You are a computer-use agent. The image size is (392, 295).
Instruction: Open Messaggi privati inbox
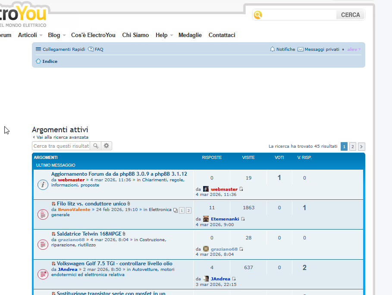[318, 50]
